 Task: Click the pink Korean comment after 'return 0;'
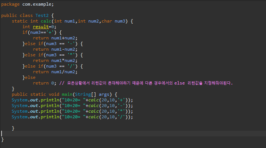[x=146, y=83]
